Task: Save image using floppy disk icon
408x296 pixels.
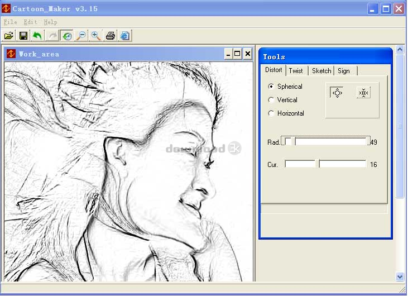Action: (23, 36)
